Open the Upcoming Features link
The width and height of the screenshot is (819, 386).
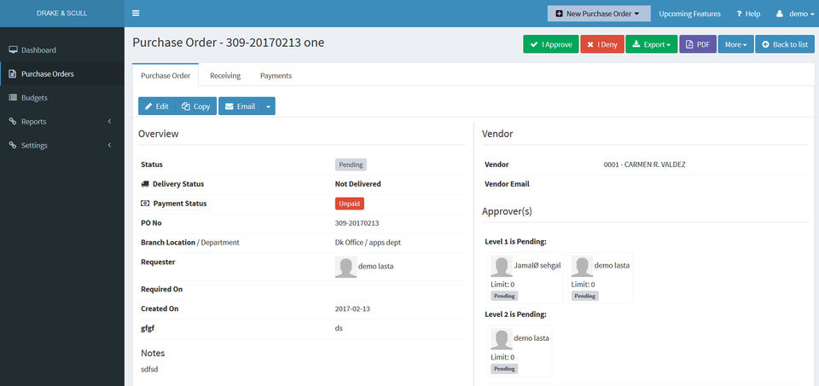pyautogui.click(x=689, y=14)
